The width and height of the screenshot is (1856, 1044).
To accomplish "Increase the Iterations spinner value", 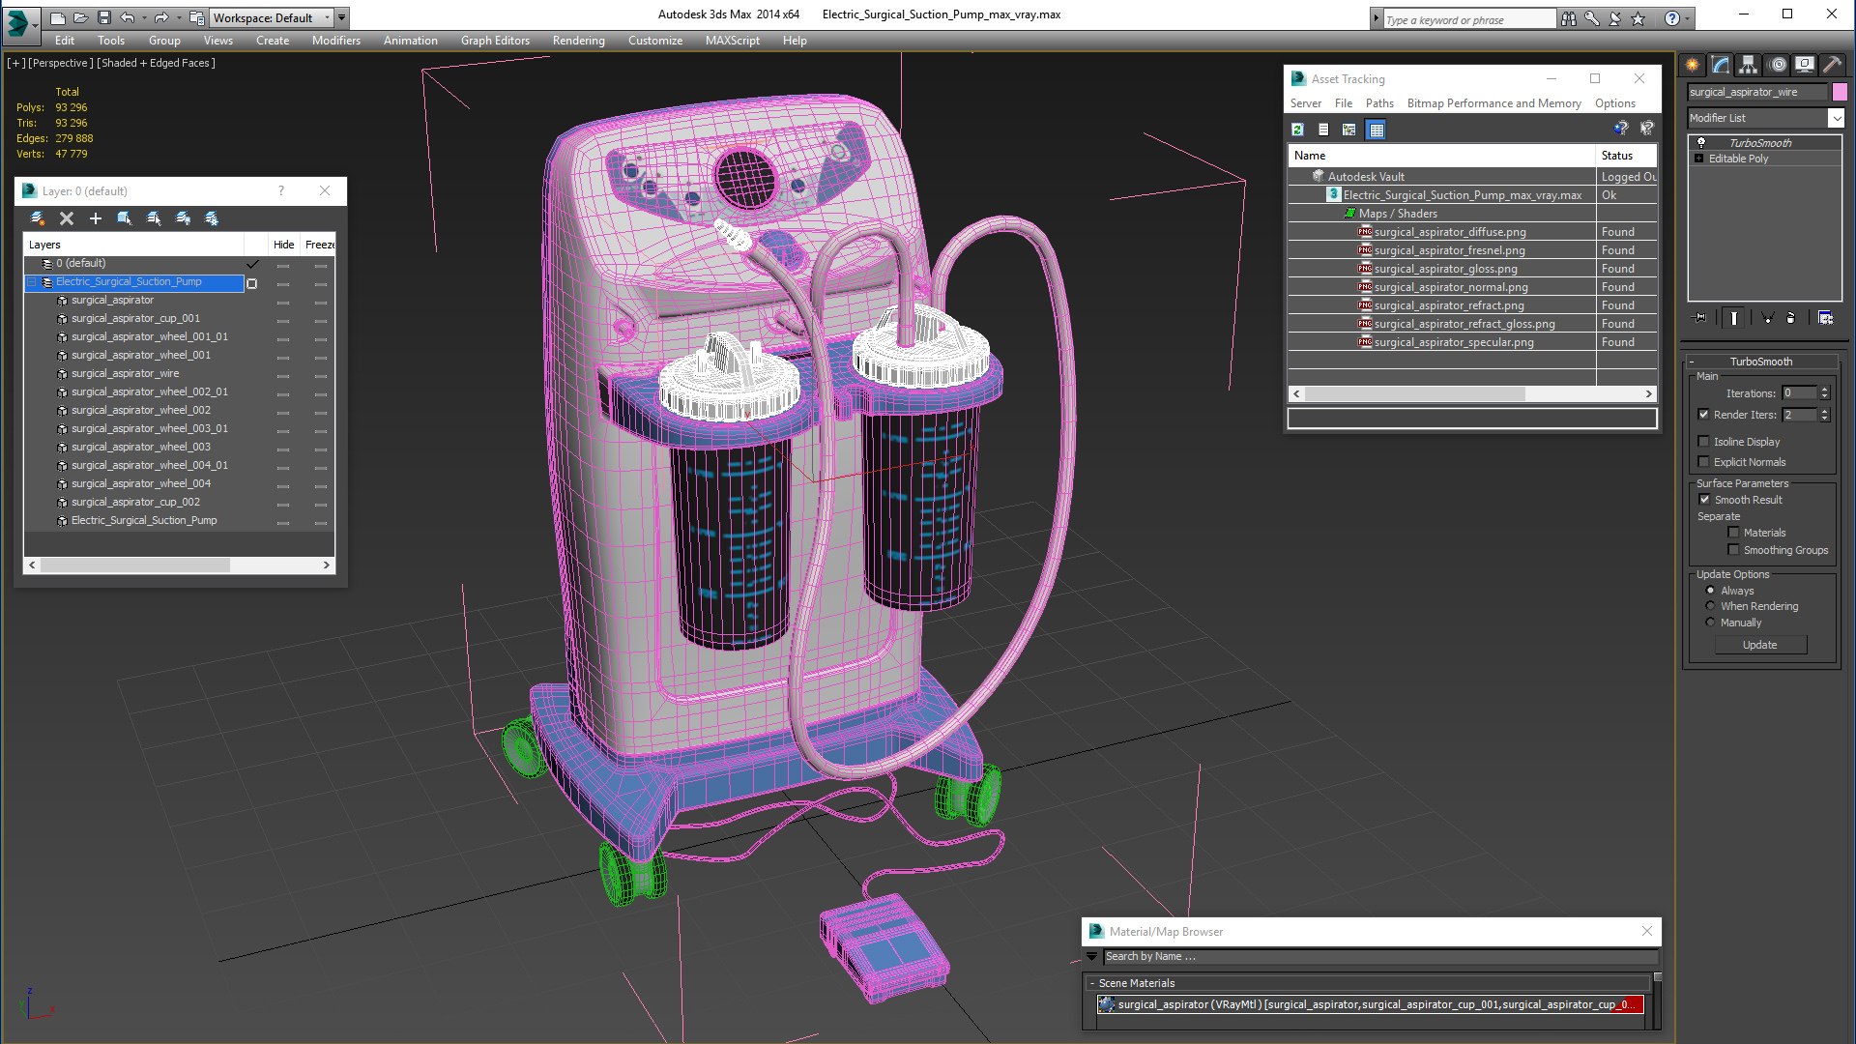I will [1824, 390].
